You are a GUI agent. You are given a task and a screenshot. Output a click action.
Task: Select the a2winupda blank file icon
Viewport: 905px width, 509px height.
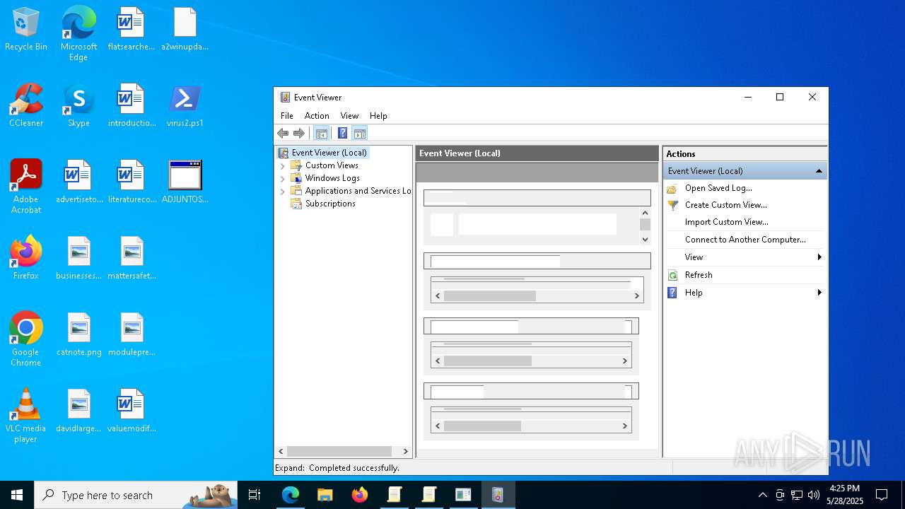(x=185, y=30)
